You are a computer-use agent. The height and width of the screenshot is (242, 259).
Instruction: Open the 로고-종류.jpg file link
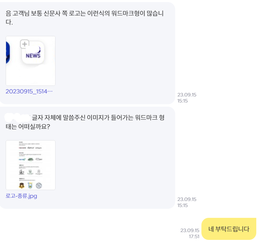[x=21, y=196]
